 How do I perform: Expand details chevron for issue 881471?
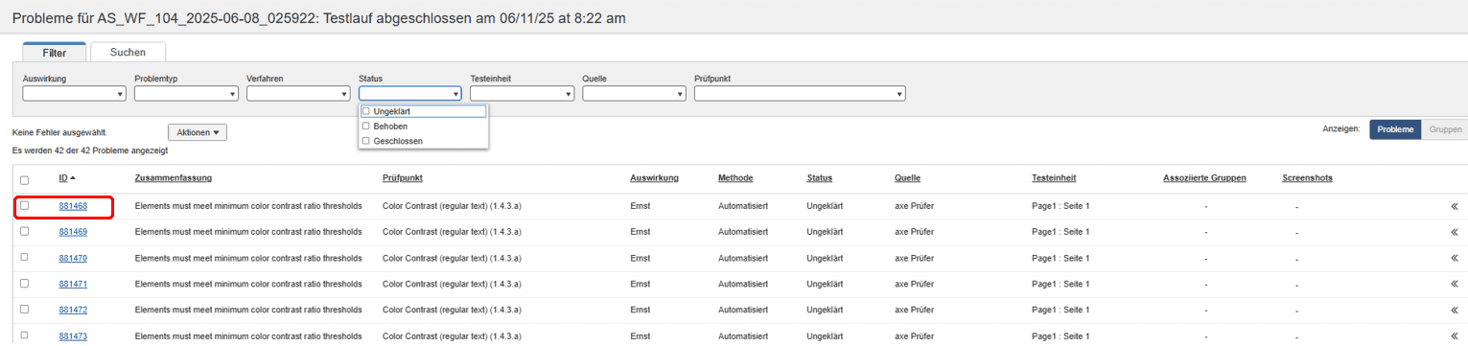coord(1455,284)
